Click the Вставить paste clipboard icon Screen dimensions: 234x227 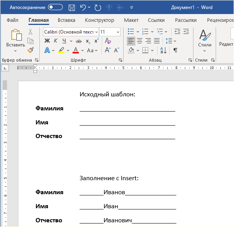tap(16, 35)
